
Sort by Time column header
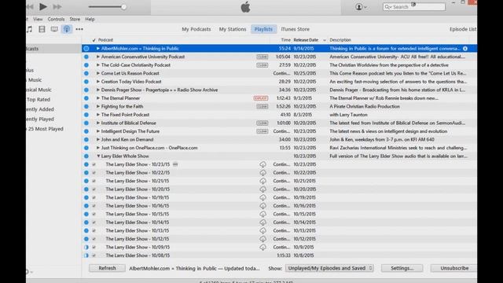[x=285, y=40]
